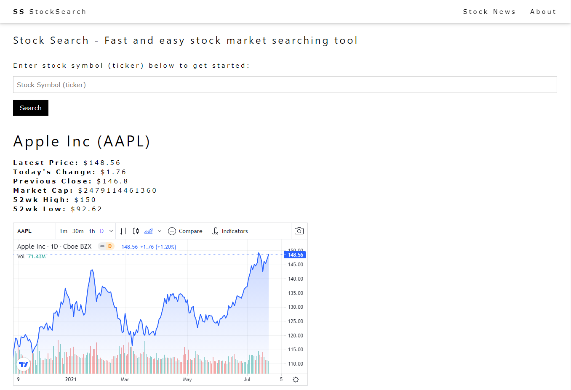Click the Stock Symbol ticker input field

tap(285, 85)
